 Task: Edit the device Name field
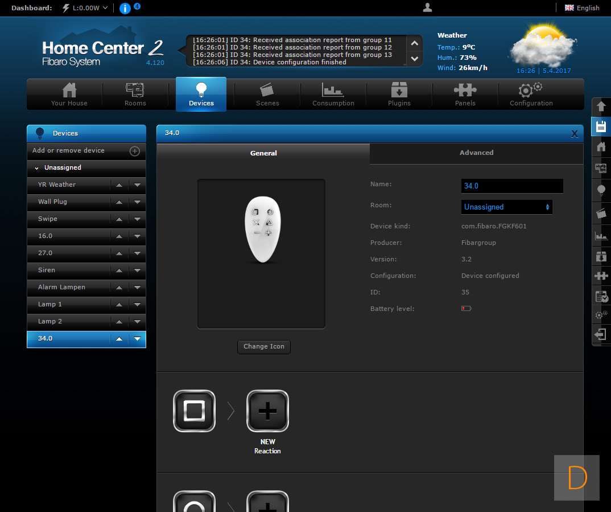pos(512,186)
